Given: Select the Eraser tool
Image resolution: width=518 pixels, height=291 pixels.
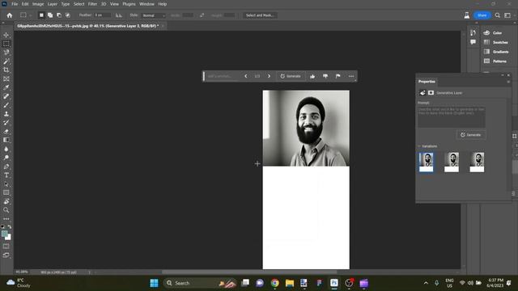Looking at the screenshot, I should (6, 131).
